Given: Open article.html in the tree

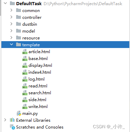Looking at the screenshot, I should click(x=39, y=52).
